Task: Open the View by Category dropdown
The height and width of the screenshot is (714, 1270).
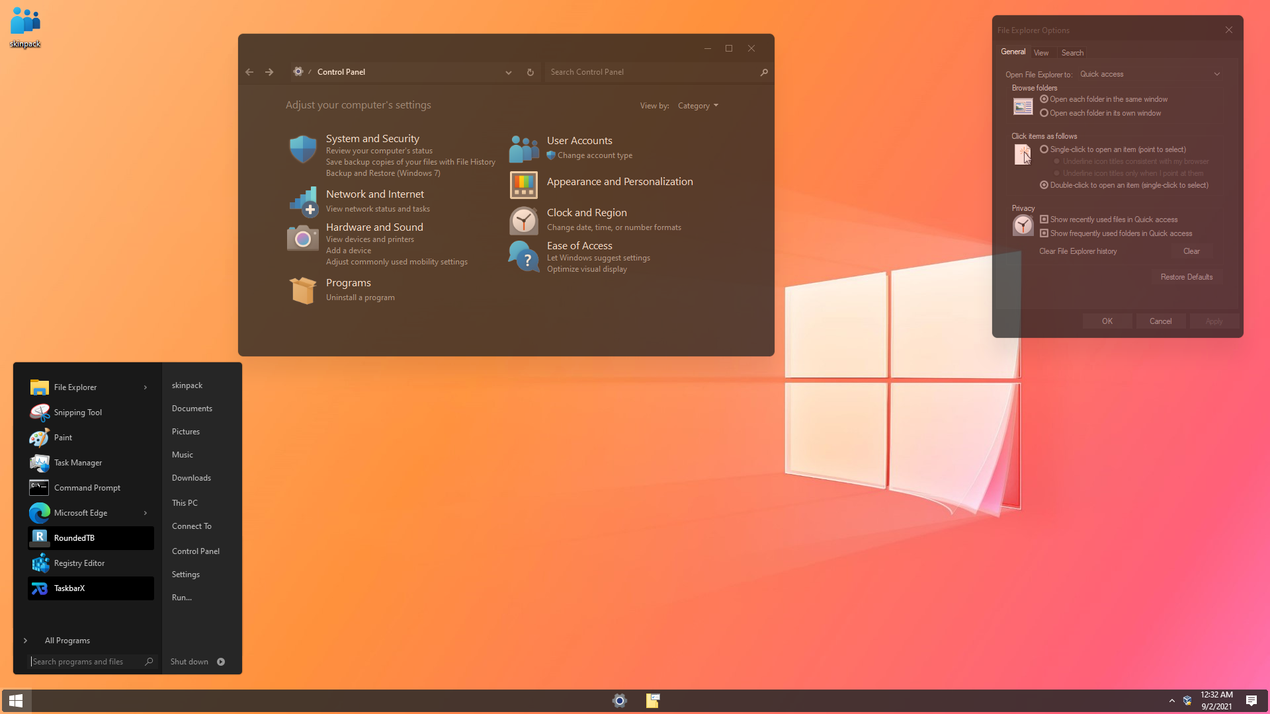Action: (698, 106)
